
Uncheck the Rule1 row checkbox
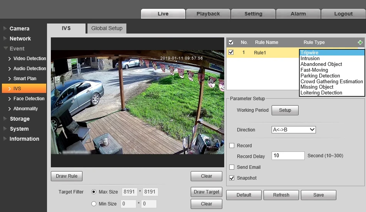click(x=231, y=52)
